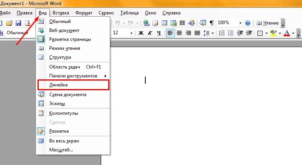Image resolution: width=302 pixels, height=165 pixels.
Task: Open the Undo history dropdown arrow
Action: point(124,23)
